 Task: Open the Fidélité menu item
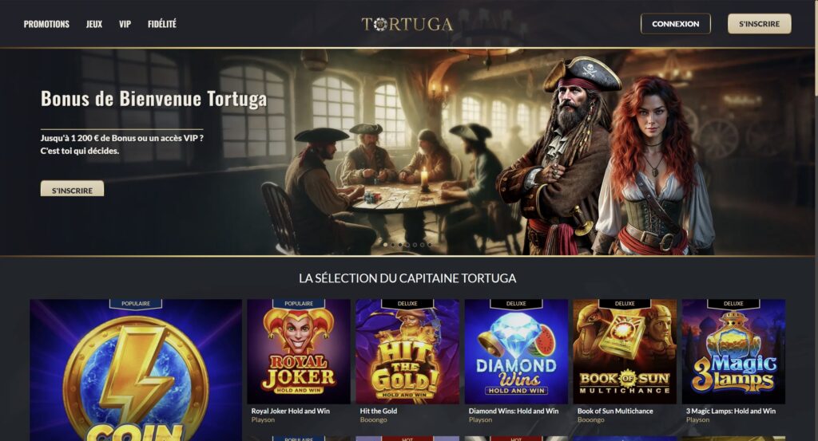click(x=161, y=24)
